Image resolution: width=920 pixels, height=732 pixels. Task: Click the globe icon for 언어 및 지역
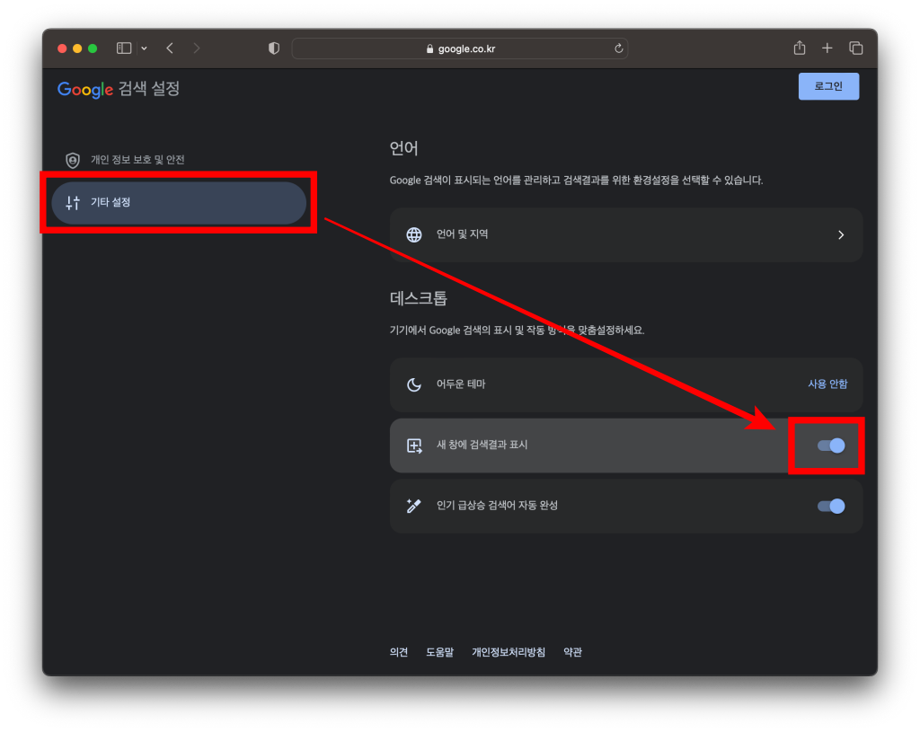coord(414,234)
